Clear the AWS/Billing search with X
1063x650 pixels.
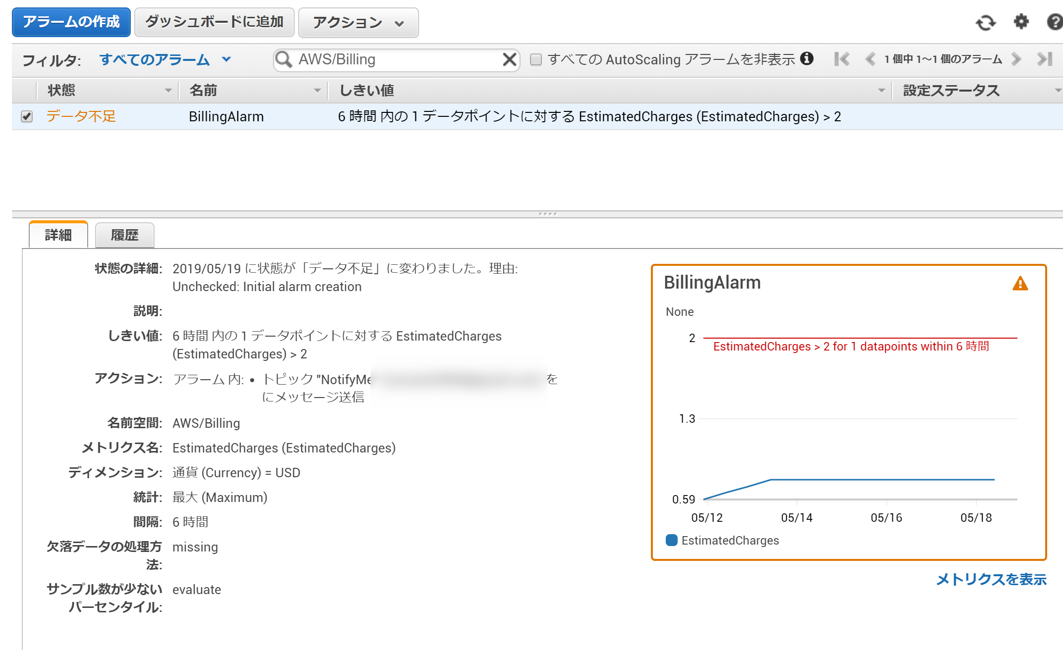(509, 59)
